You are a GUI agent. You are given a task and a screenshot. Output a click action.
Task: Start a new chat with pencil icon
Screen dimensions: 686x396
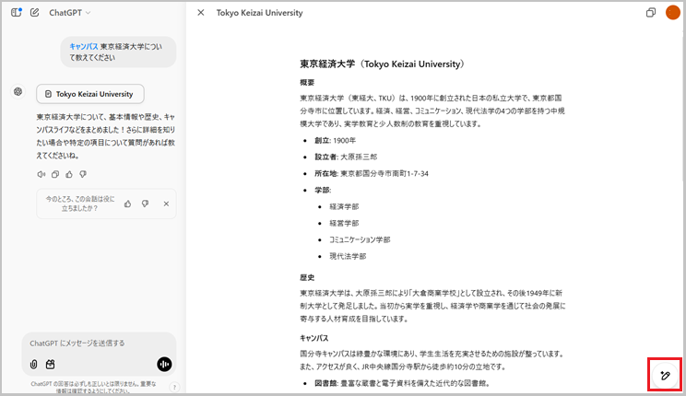34,13
